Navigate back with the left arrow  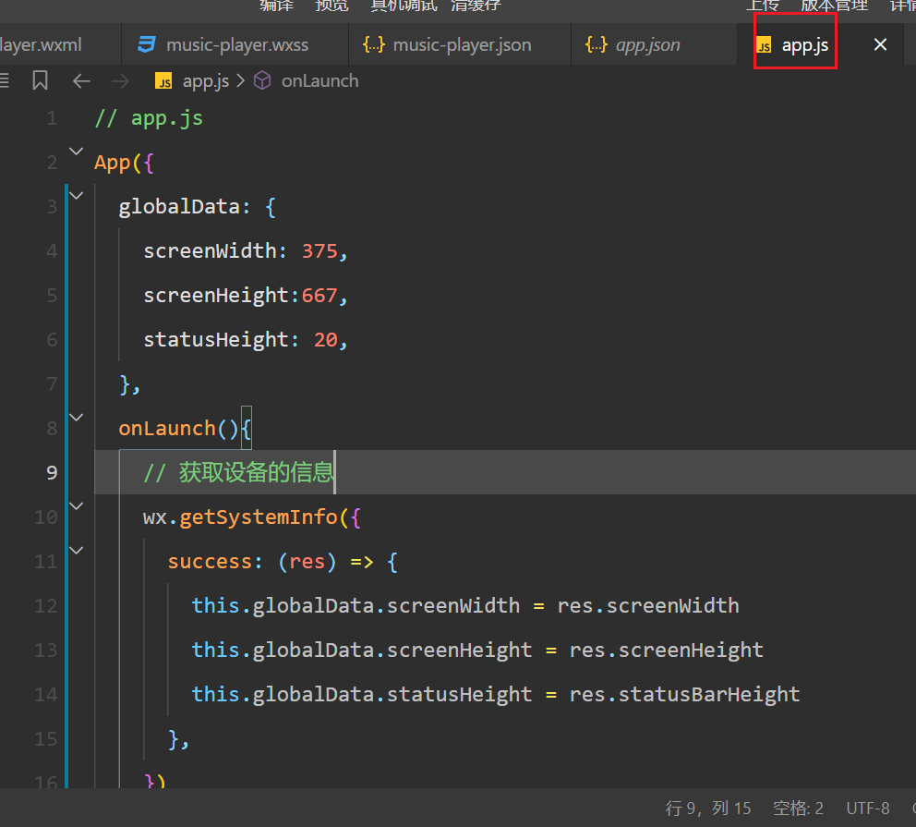(x=81, y=81)
